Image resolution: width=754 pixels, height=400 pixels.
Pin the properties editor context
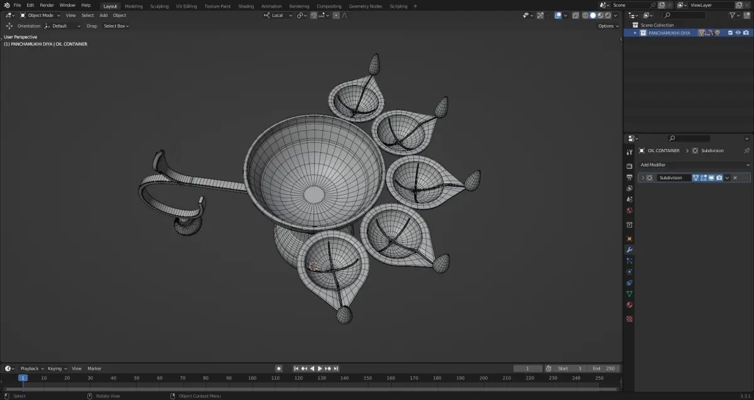pos(746,150)
